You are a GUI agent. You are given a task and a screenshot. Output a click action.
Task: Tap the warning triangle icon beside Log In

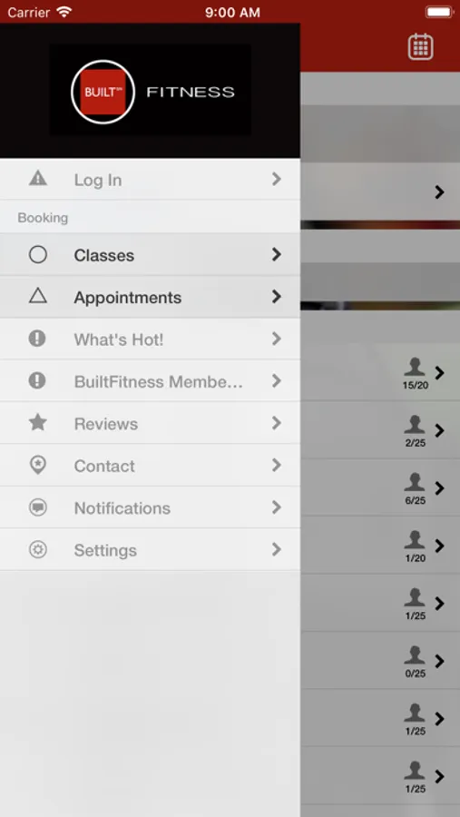(38, 179)
